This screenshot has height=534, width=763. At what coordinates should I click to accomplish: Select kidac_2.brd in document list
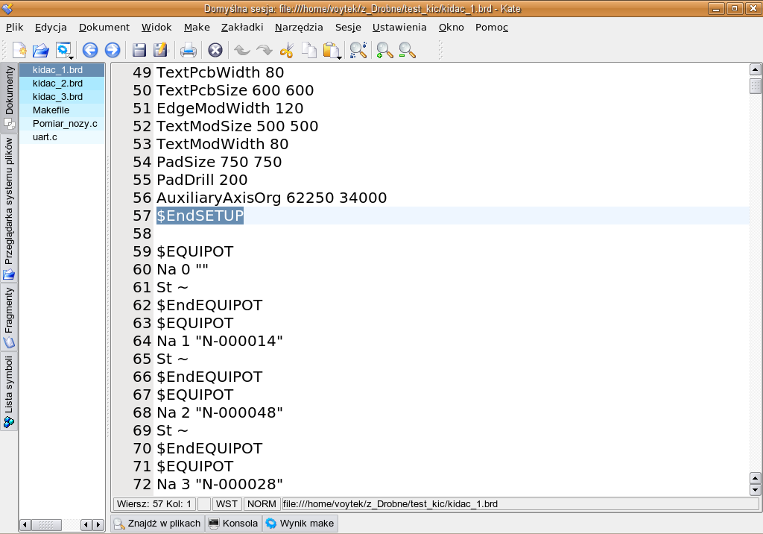(62, 84)
